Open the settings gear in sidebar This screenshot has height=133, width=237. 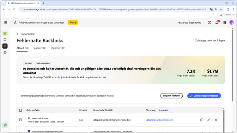5,53
